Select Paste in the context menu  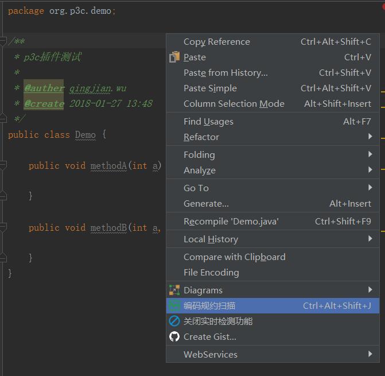[x=273, y=57]
